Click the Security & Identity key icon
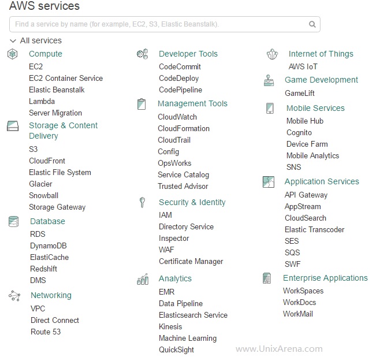Viewport: 384px width, 357px height. point(142,202)
